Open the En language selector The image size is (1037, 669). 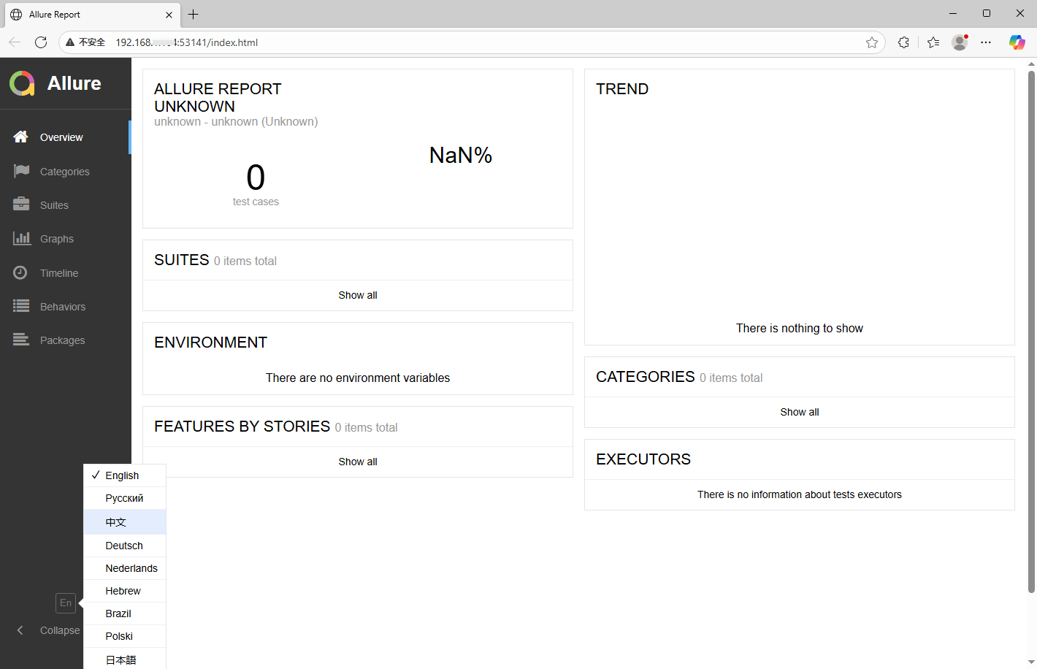click(66, 603)
